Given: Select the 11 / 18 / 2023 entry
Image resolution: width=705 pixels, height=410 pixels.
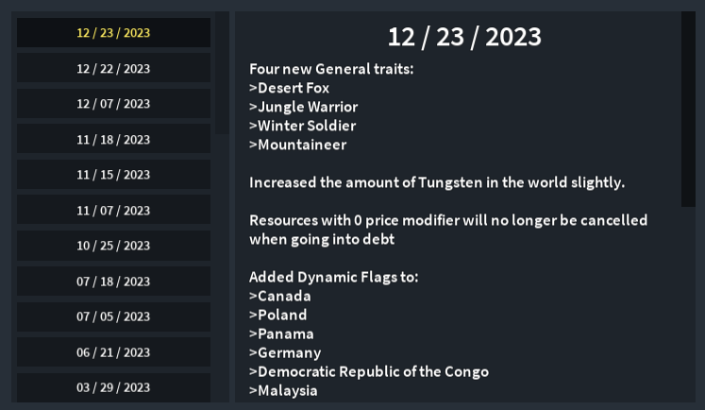Looking at the screenshot, I should tap(113, 140).
